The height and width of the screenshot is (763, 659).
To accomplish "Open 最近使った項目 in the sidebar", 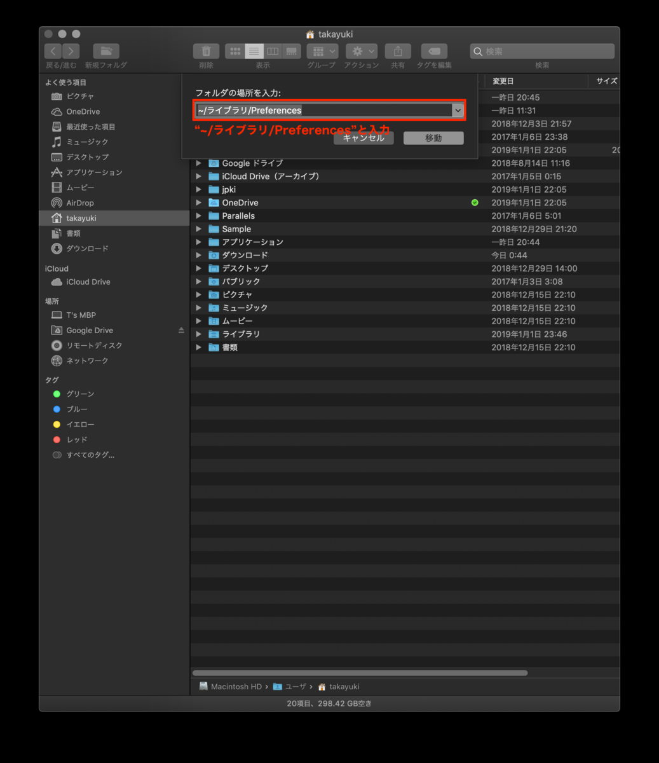I will (x=90, y=127).
